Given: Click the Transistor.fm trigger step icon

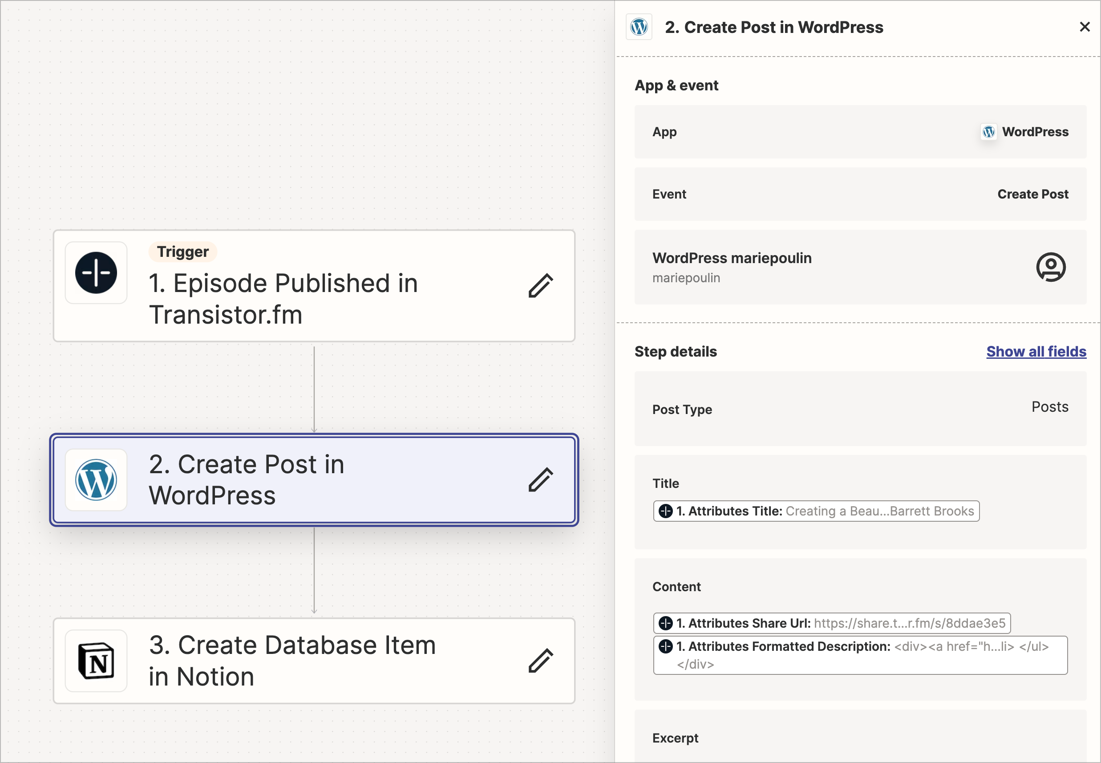Looking at the screenshot, I should (96, 272).
